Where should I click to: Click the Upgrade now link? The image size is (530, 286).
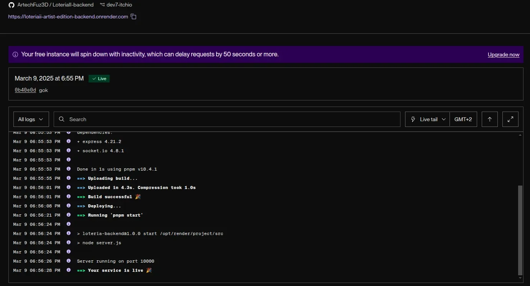503,55
